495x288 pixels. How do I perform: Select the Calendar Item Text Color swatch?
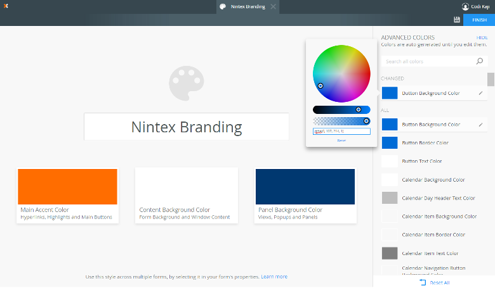point(390,253)
